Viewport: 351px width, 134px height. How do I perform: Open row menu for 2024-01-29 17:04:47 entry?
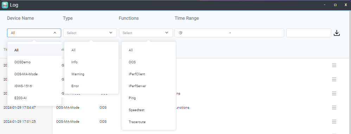(x=334, y=108)
